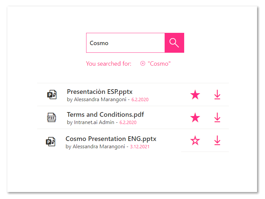This screenshot has height=199, width=265.
Task: Open Cosmo Presentation ENG.pptx title
Action: pyautogui.click(x=111, y=139)
